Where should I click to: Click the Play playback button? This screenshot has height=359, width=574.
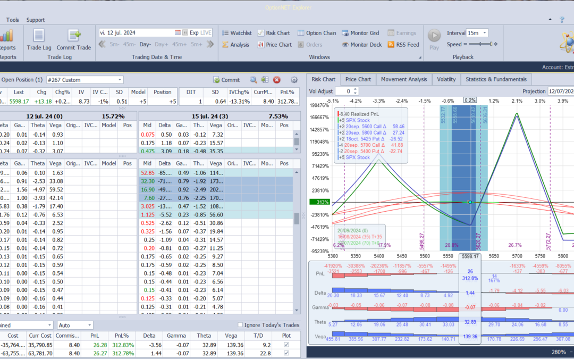tap(434, 36)
